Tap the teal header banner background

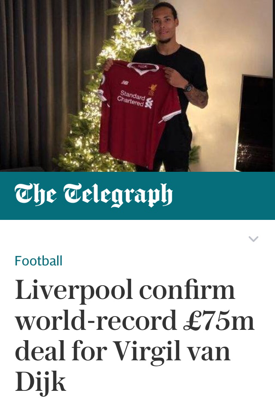[x=137, y=195]
